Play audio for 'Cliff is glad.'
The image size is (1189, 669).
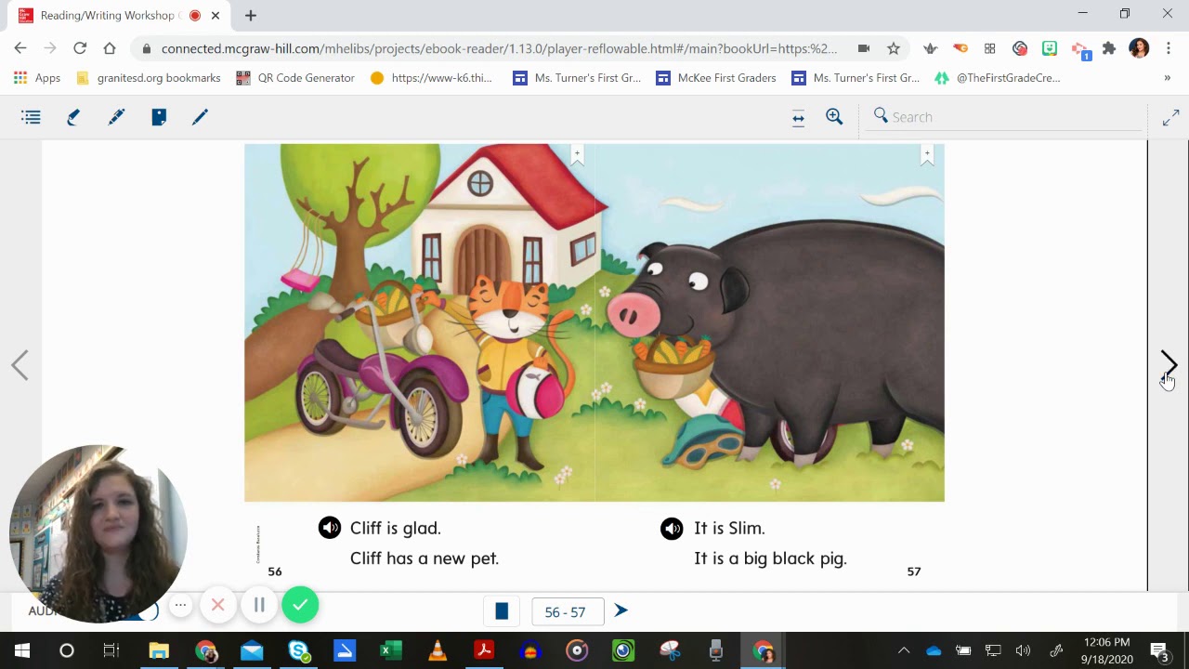click(x=330, y=528)
